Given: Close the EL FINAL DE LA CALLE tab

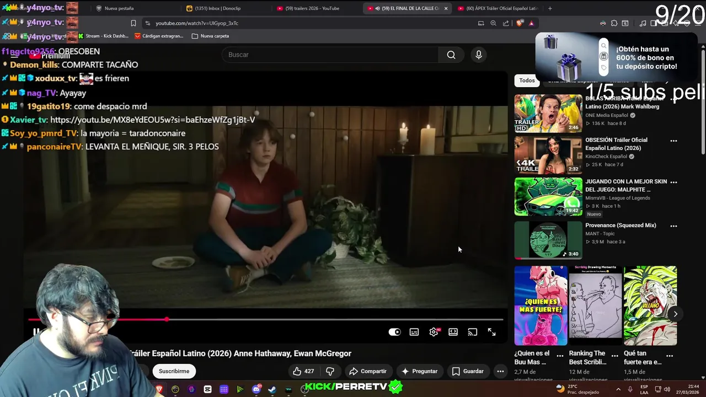Looking at the screenshot, I should click(446, 8).
